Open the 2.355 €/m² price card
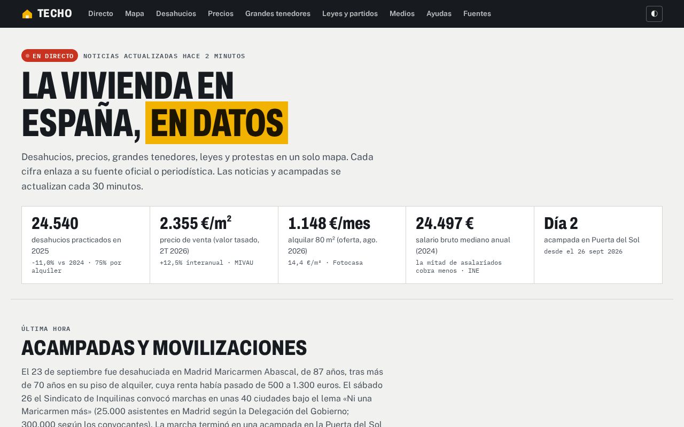The height and width of the screenshot is (427, 684). [214, 245]
